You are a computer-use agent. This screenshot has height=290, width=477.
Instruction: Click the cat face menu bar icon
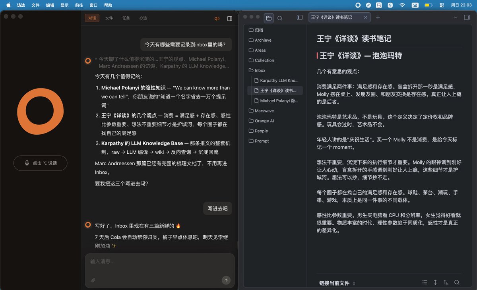tap(379, 5)
